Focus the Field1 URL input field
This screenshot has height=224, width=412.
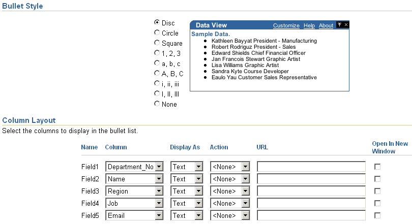[311, 167]
